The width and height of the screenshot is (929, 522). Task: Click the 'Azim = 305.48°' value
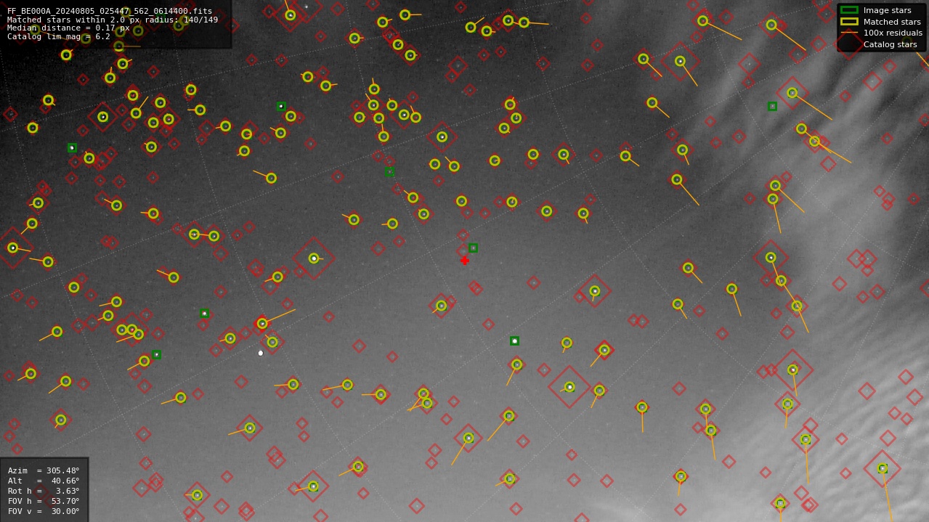[44, 470]
